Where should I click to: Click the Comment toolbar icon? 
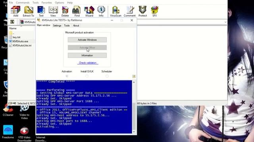click(130, 11)
